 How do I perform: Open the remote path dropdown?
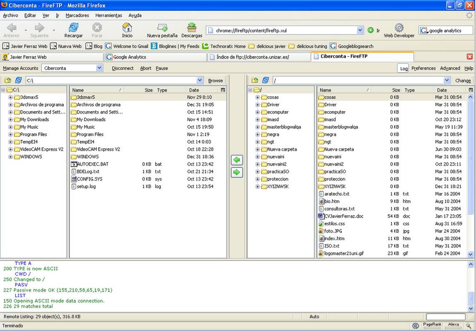(447, 80)
